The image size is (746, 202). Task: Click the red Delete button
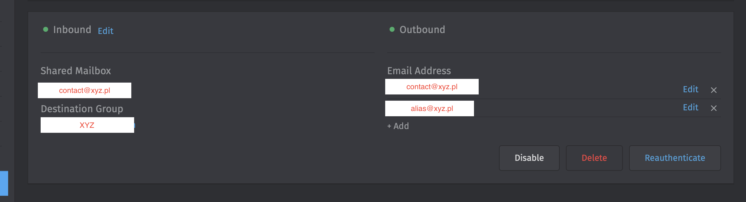[x=594, y=158]
